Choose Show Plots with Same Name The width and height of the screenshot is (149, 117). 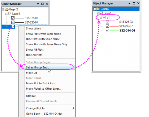44,34
